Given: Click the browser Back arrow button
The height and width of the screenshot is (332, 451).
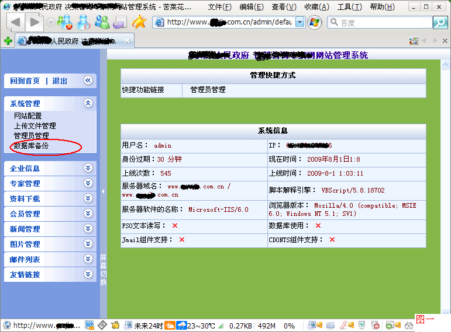Looking at the screenshot, I should [x=16, y=22].
